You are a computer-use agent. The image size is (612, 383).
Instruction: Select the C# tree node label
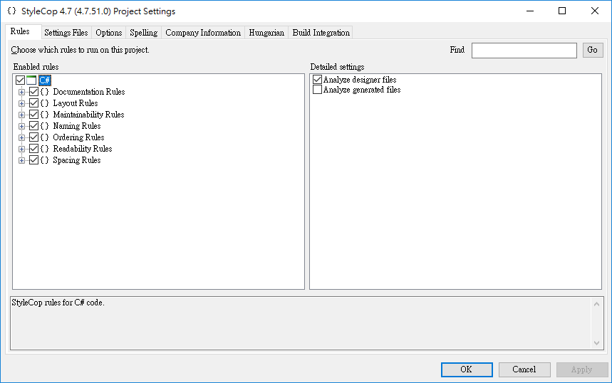45,80
